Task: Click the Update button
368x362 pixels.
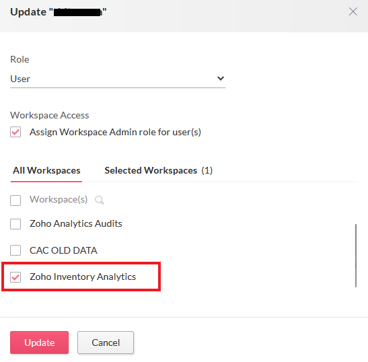Action: coord(40,342)
